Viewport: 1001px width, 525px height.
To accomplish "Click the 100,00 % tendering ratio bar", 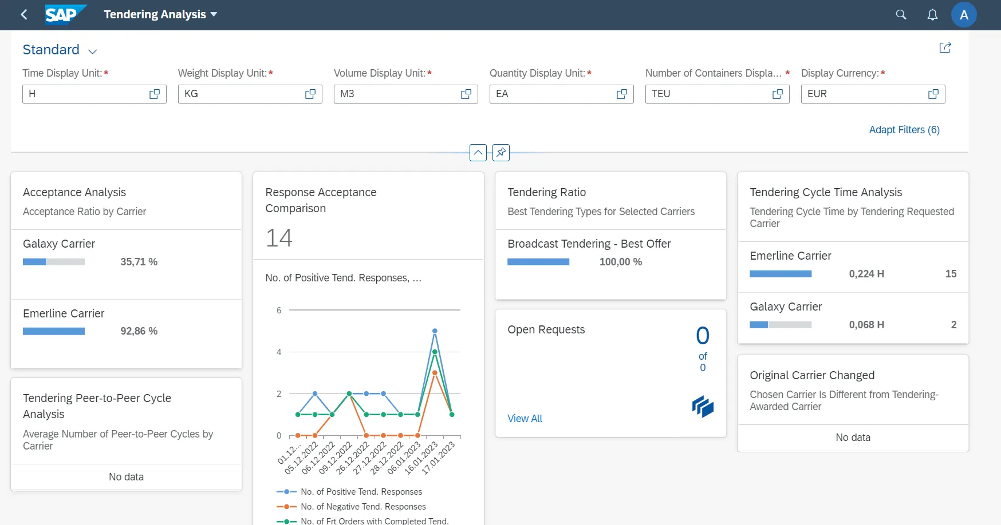I will point(538,262).
